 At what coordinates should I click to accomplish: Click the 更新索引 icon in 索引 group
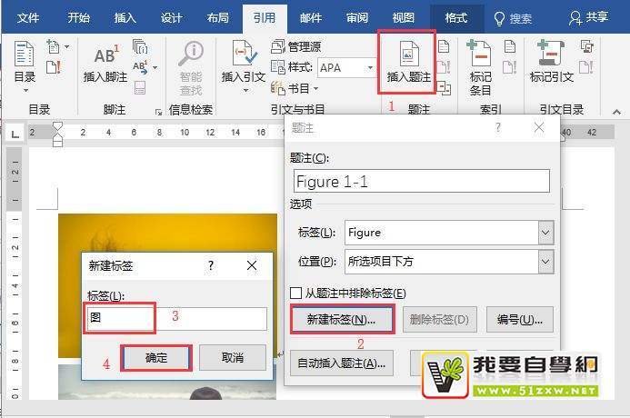click(x=510, y=67)
